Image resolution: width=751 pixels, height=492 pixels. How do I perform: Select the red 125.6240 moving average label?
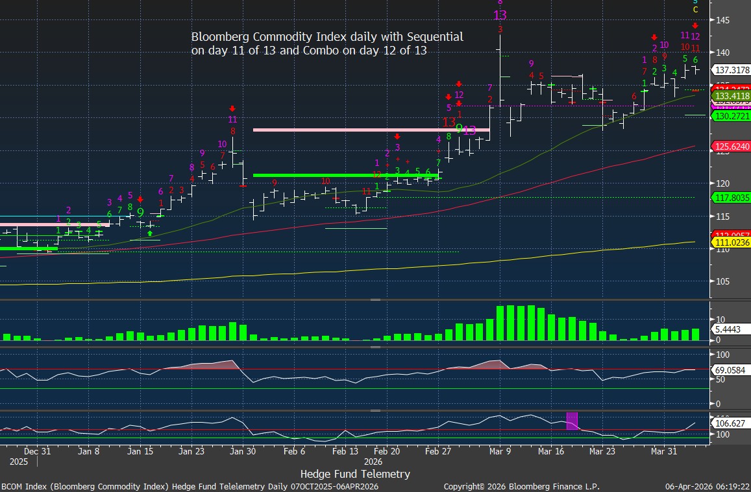tap(731, 147)
